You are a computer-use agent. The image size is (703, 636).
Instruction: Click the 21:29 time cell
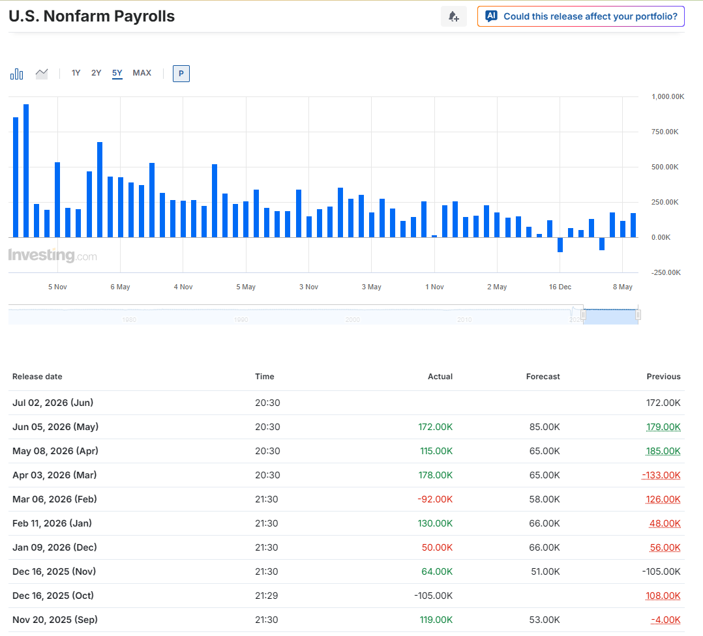pos(266,596)
